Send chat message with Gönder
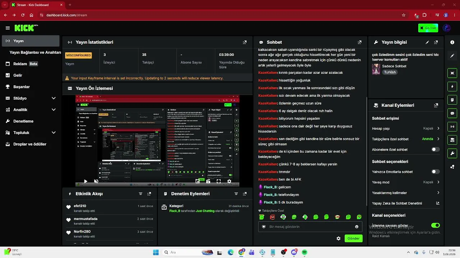Screen dimensions: 460x258 tap(353, 238)
